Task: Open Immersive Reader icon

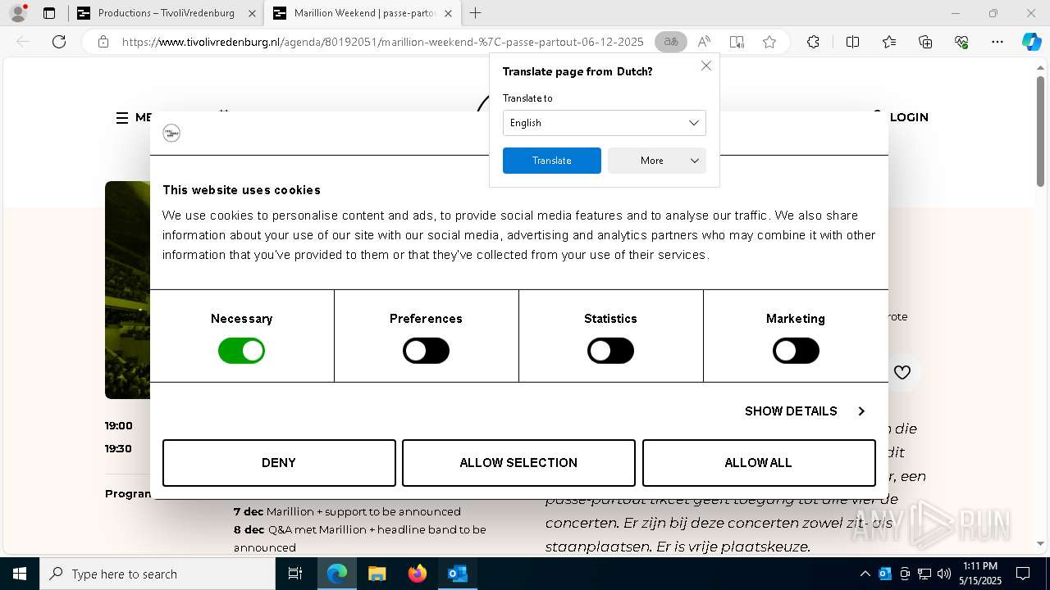Action: (x=737, y=42)
